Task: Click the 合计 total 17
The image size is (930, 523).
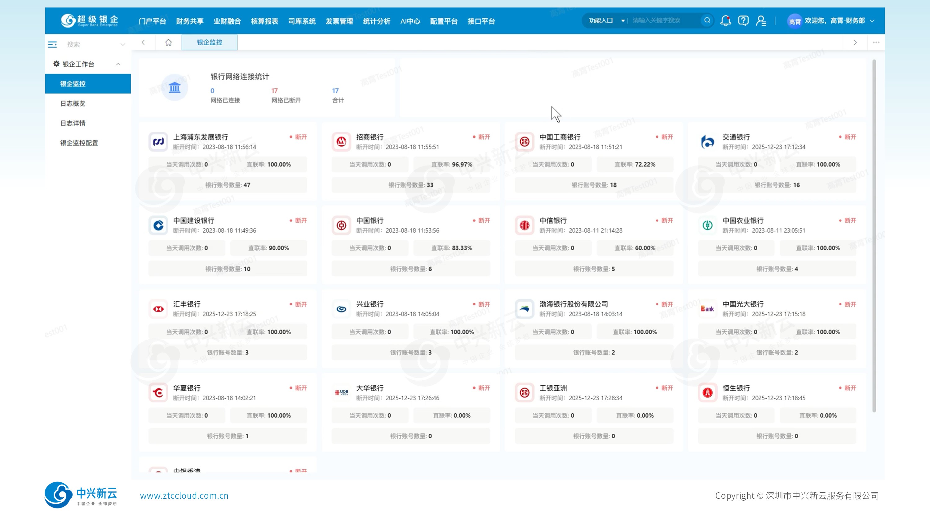Action: 335,91
